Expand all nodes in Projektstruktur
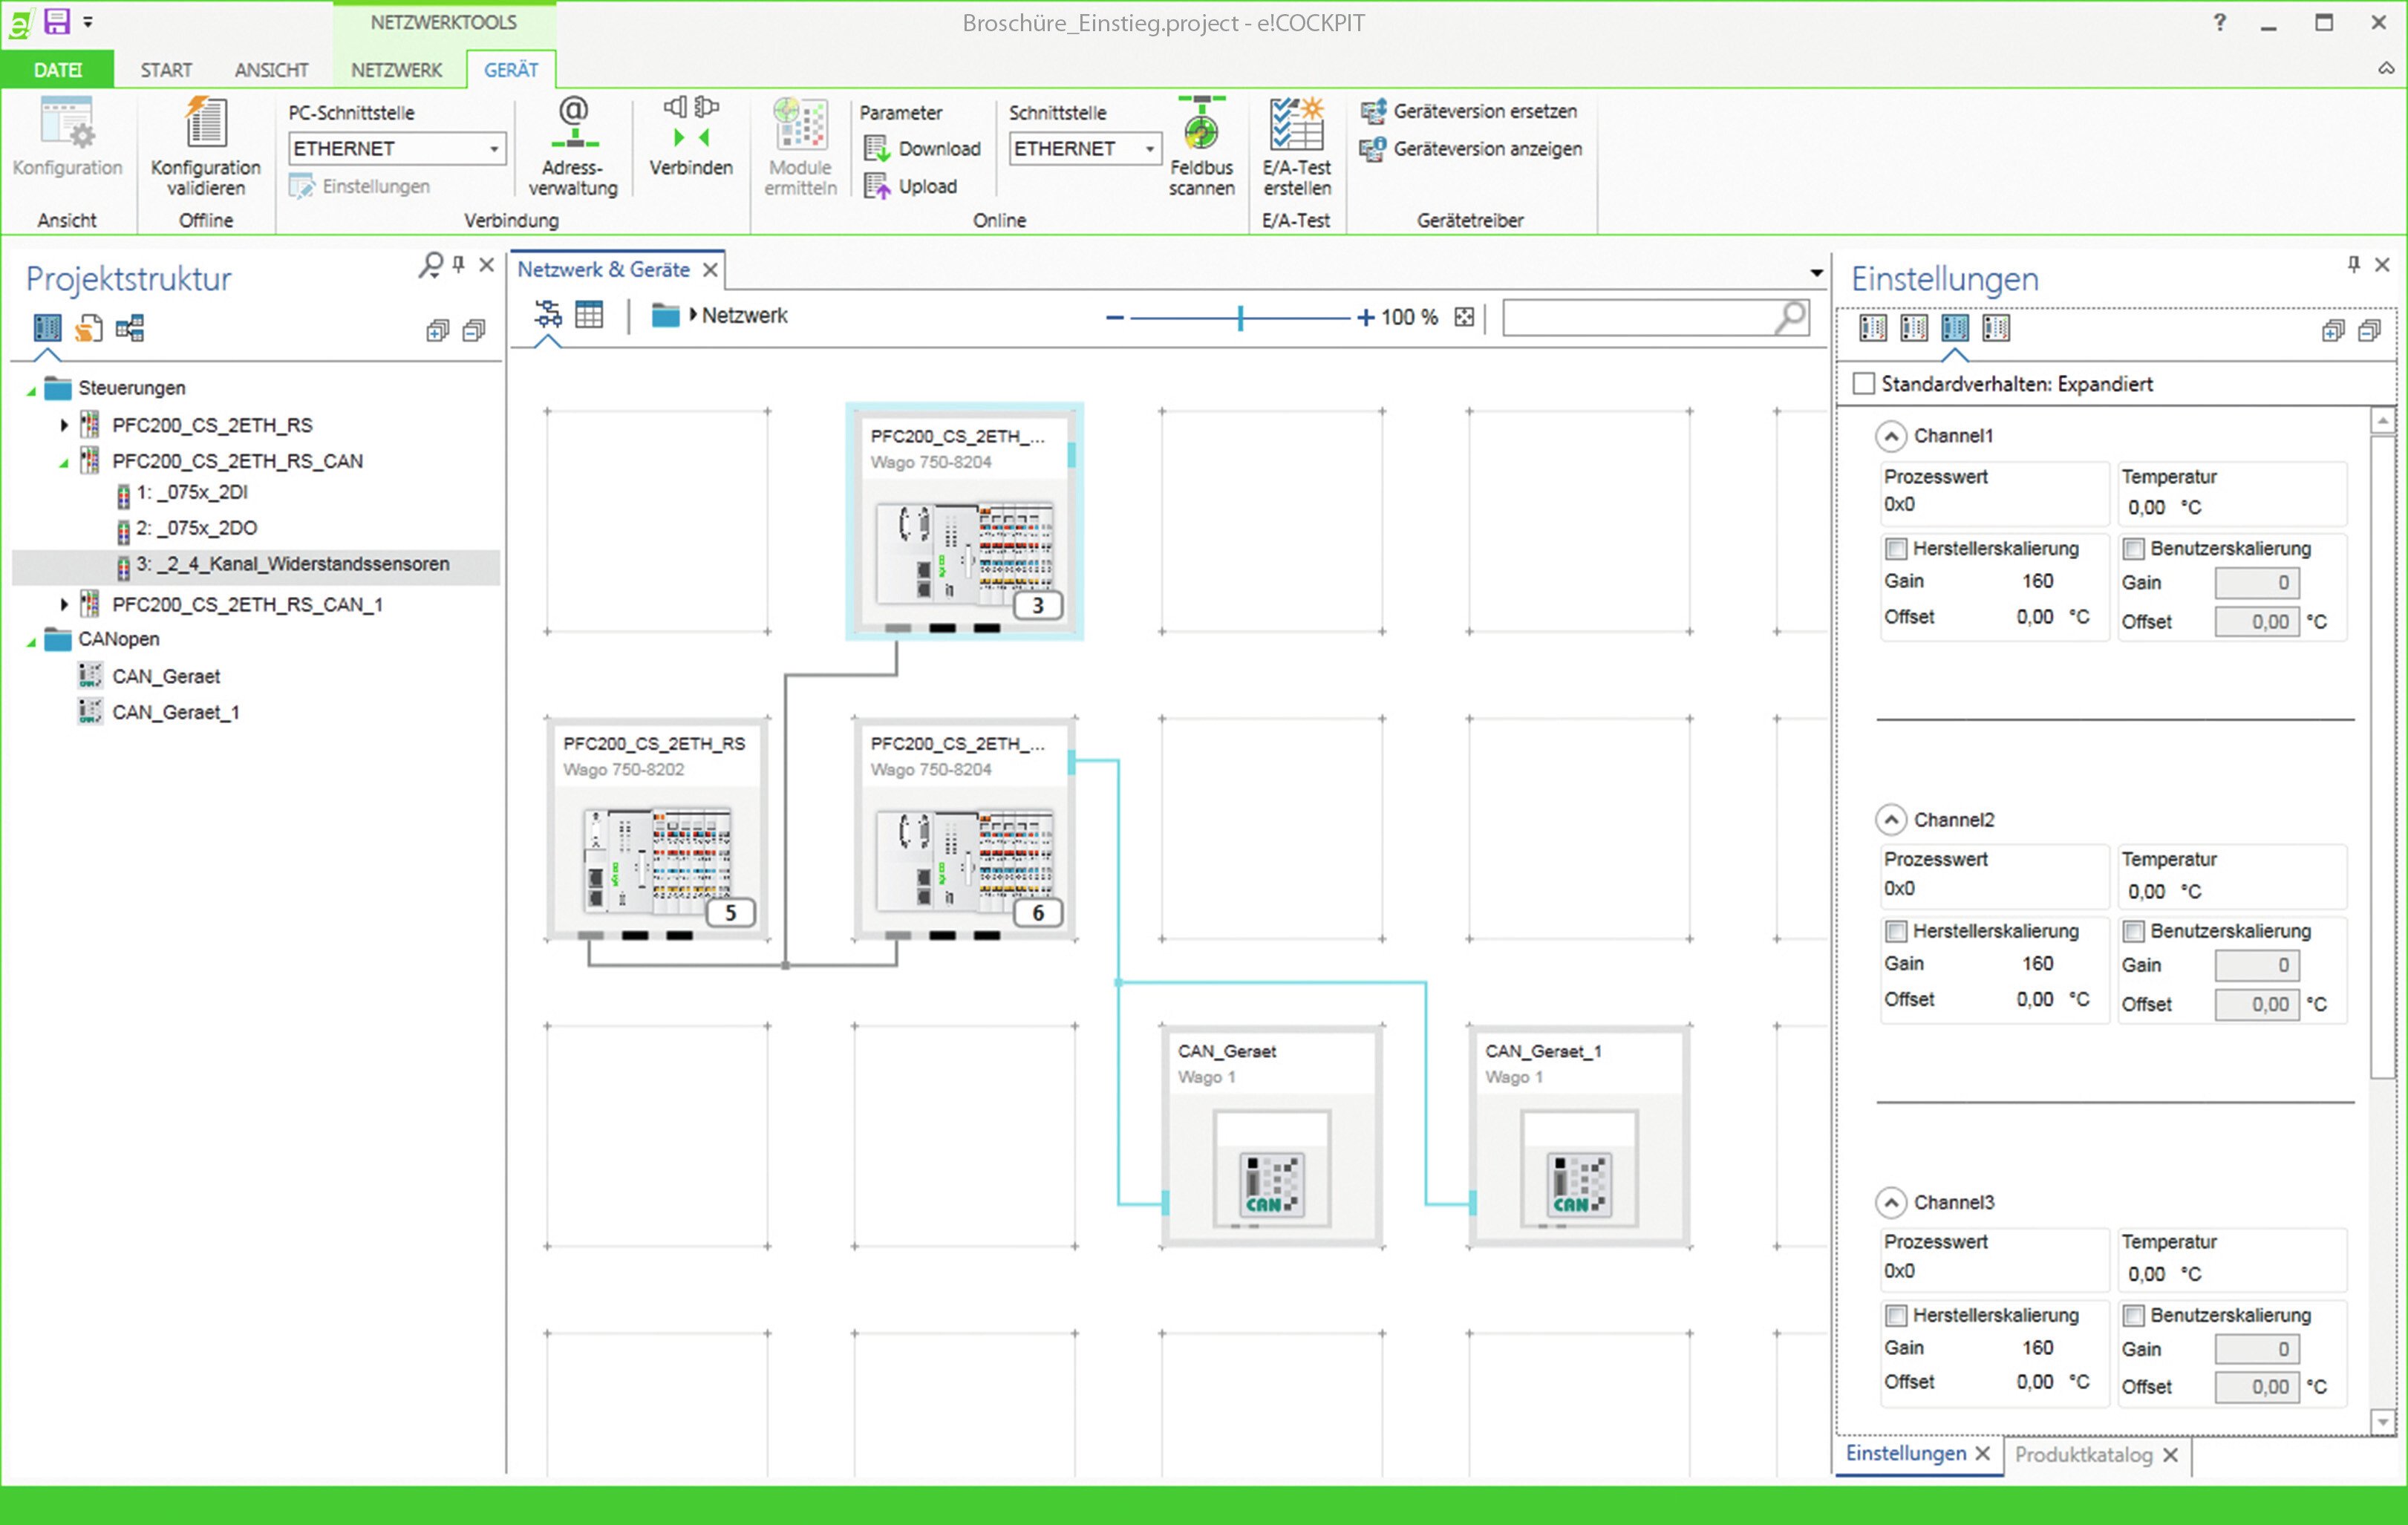The image size is (2408, 1525). (x=437, y=331)
